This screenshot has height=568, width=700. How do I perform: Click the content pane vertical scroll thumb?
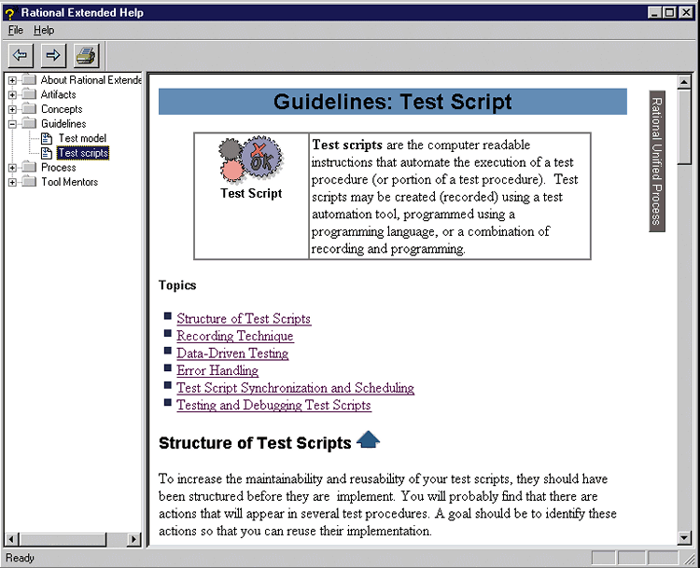point(684,127)
